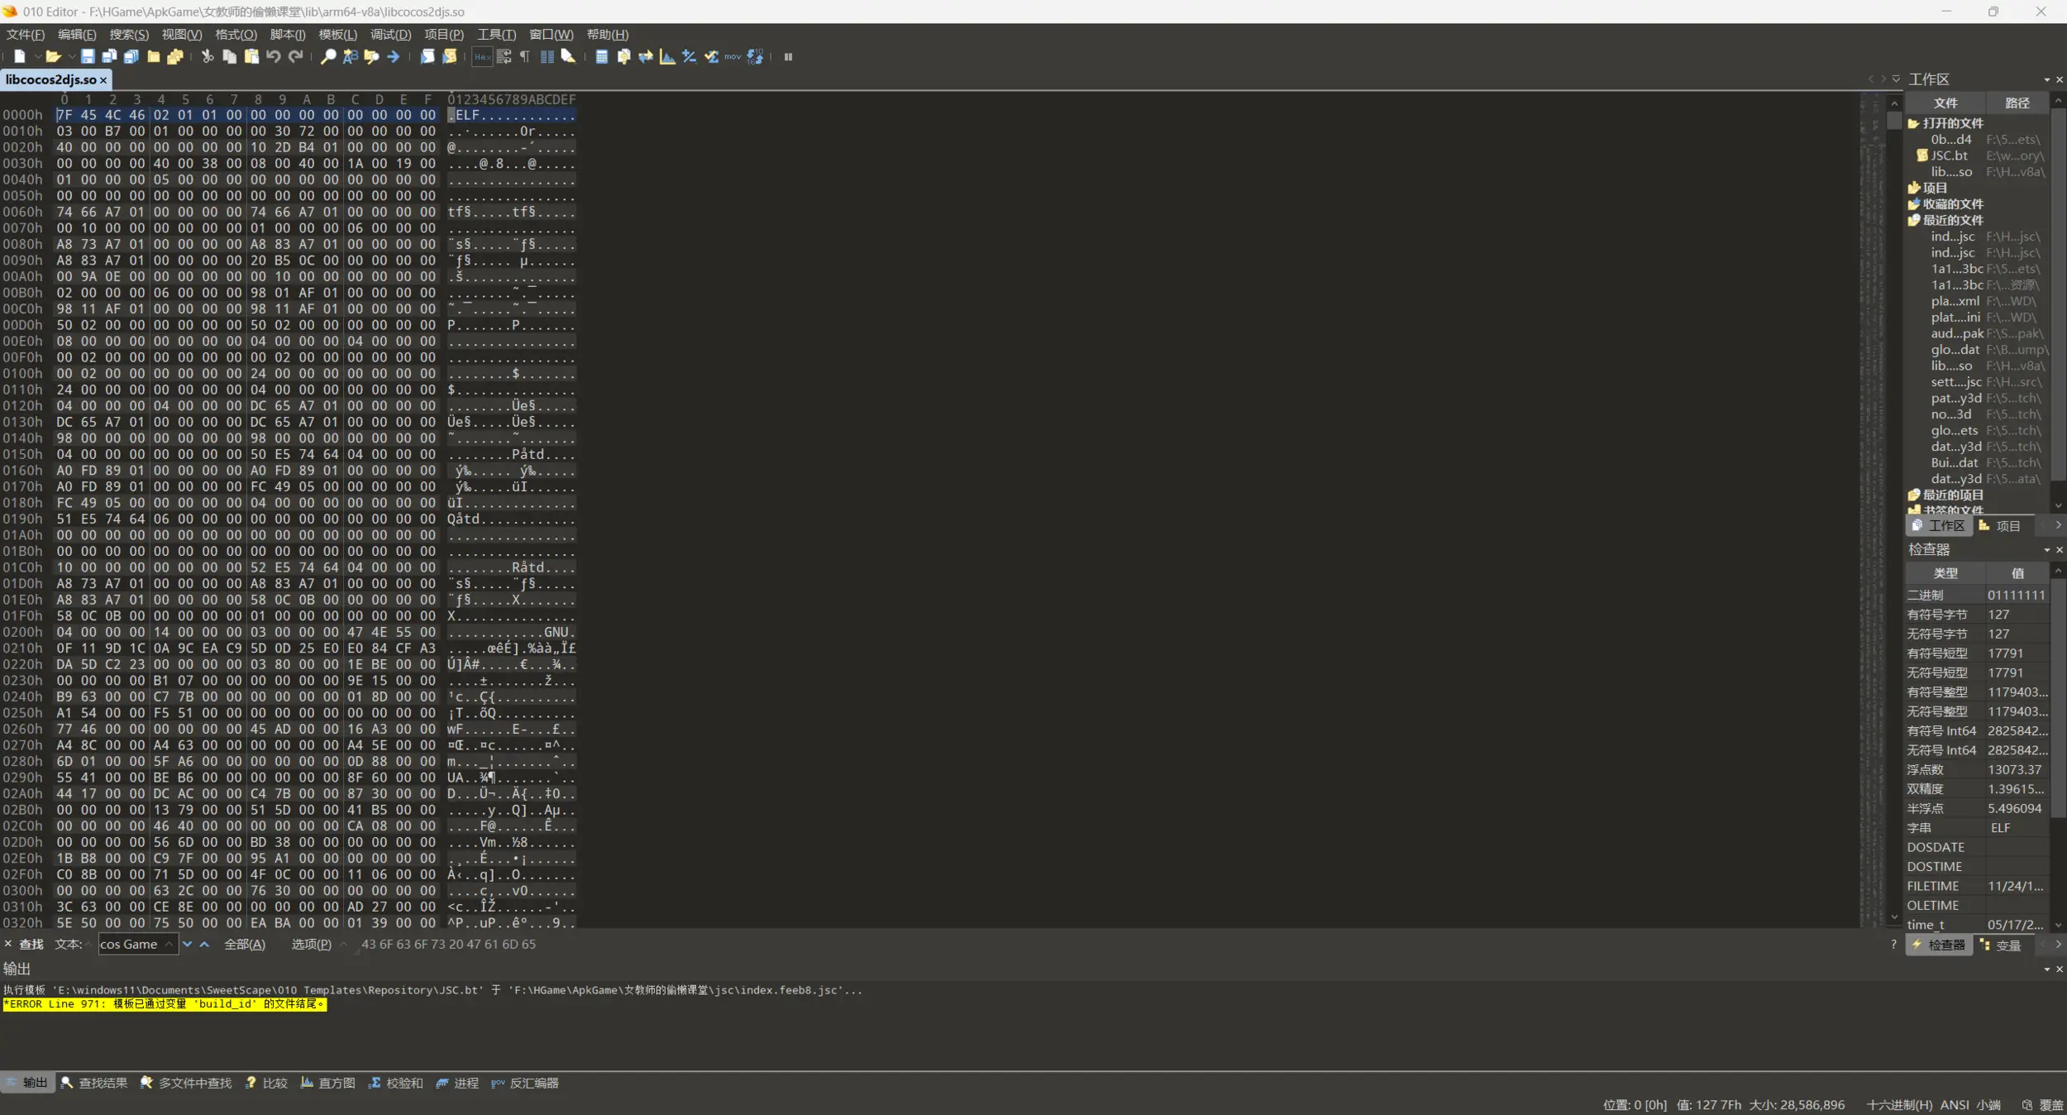
Task: Open the Calculator toolbar icon
Action: 602,56
